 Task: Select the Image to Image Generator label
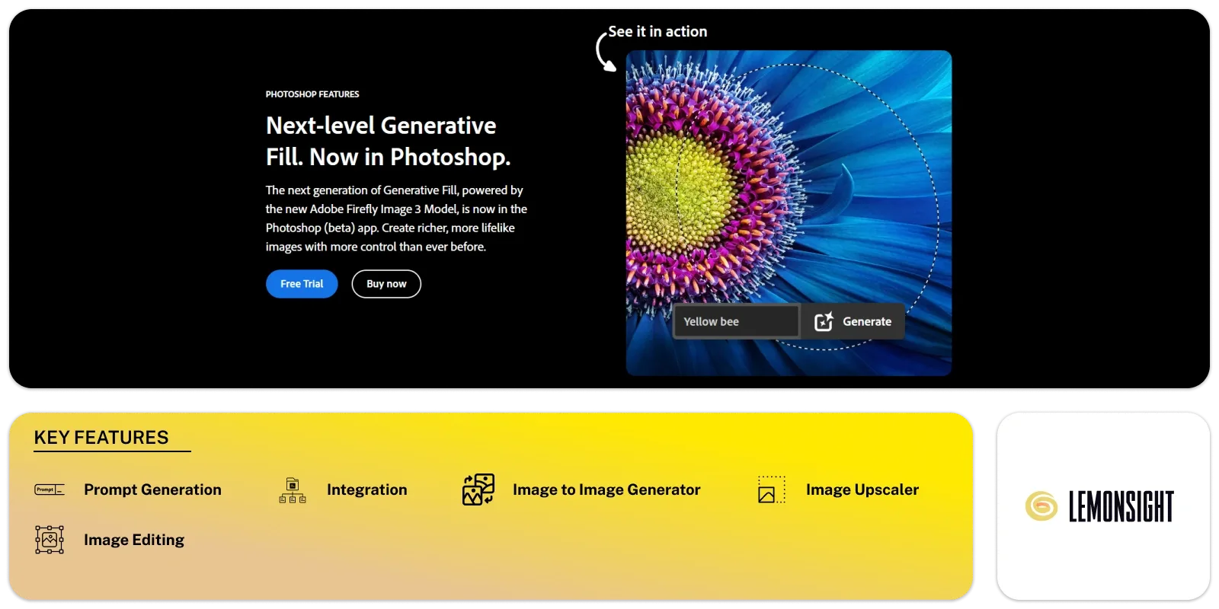(x=606, y=489)
